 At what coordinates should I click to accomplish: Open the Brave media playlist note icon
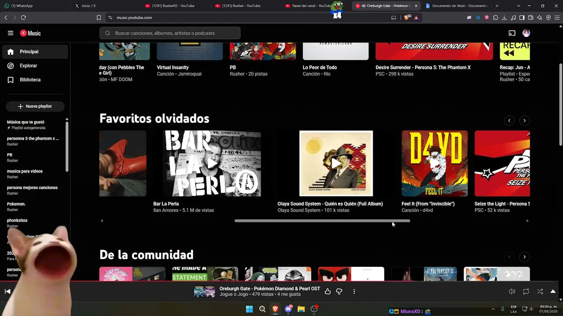[513, 18]
